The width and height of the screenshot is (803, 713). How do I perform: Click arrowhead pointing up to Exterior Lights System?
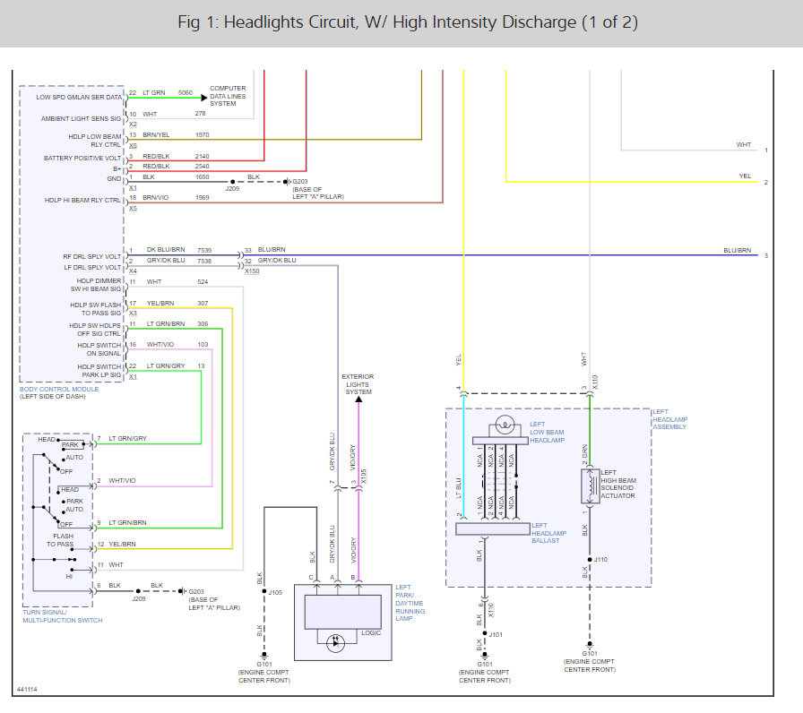click(x=358, y=399)
